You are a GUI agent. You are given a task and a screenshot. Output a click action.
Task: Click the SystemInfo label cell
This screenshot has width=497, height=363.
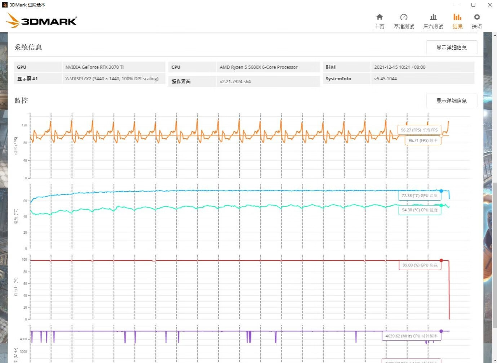[x=346, y=79]
